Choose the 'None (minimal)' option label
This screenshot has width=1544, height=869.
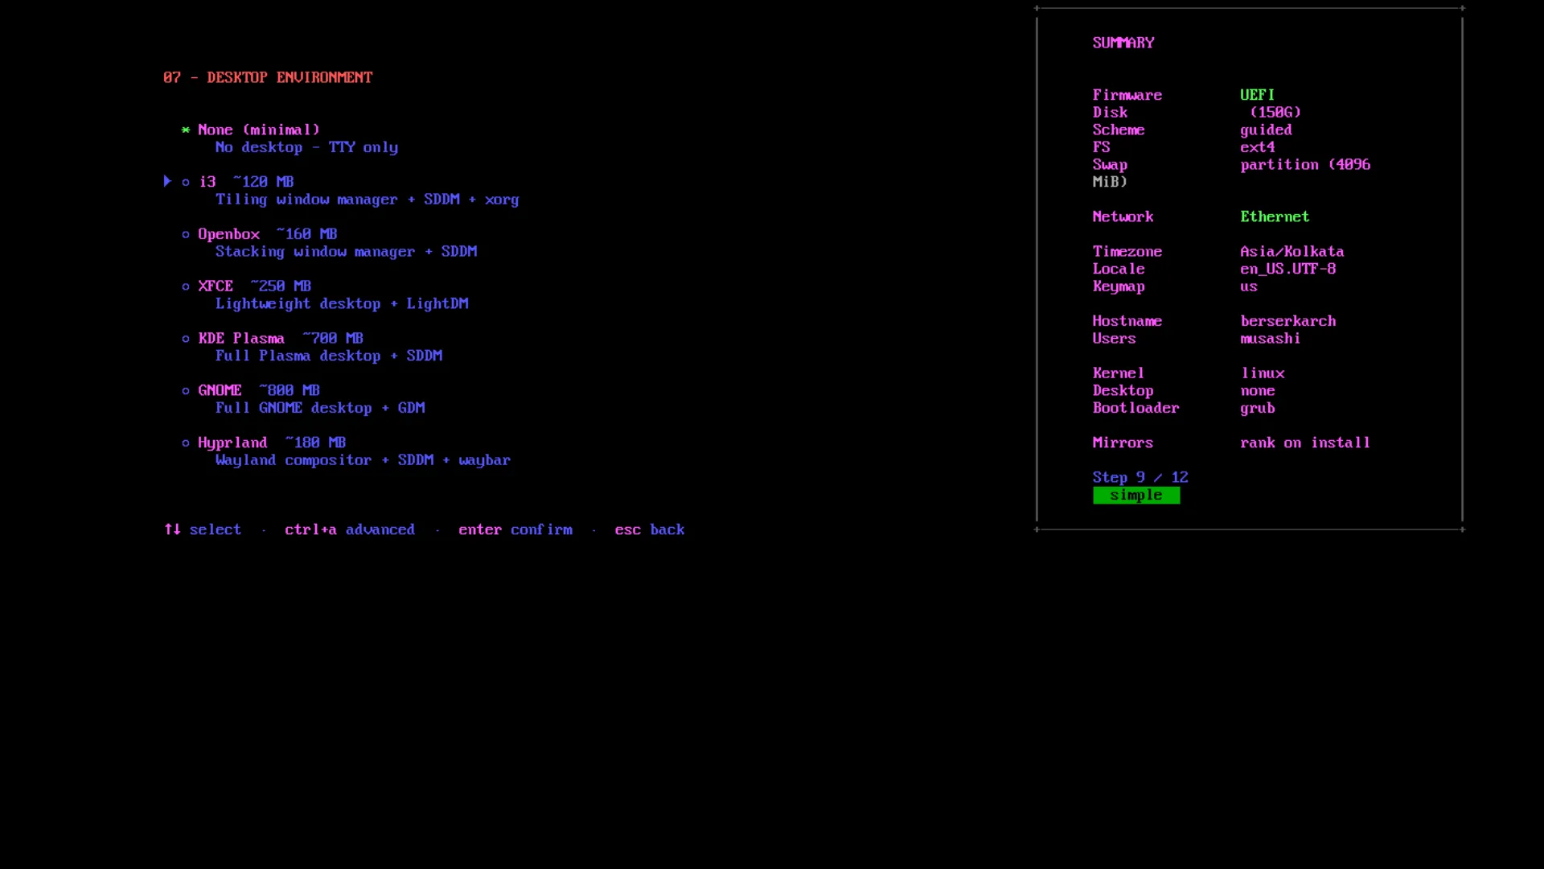tap(259, 130)
